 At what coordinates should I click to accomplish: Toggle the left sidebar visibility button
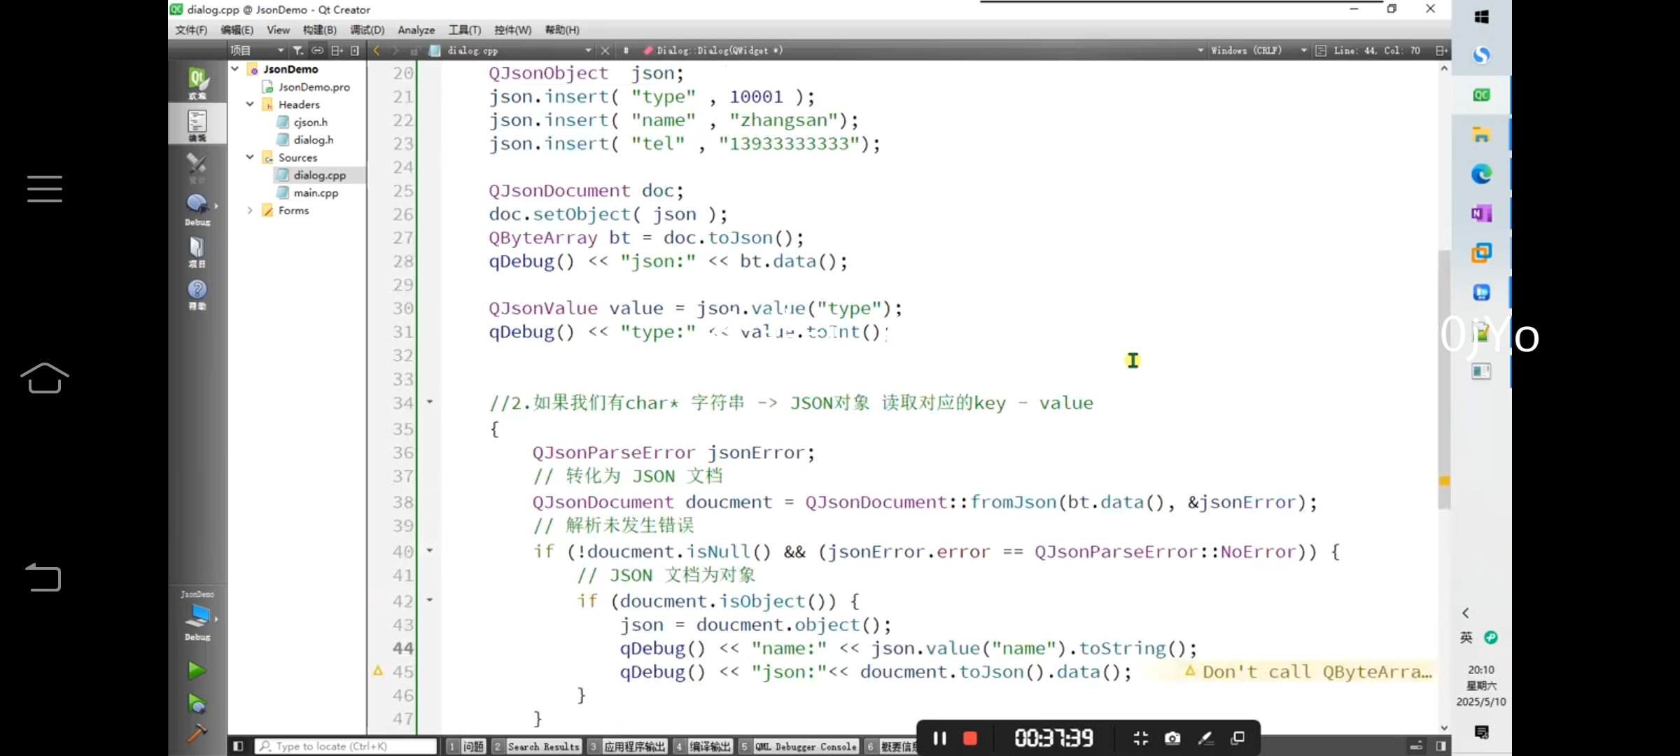[238, 746]
